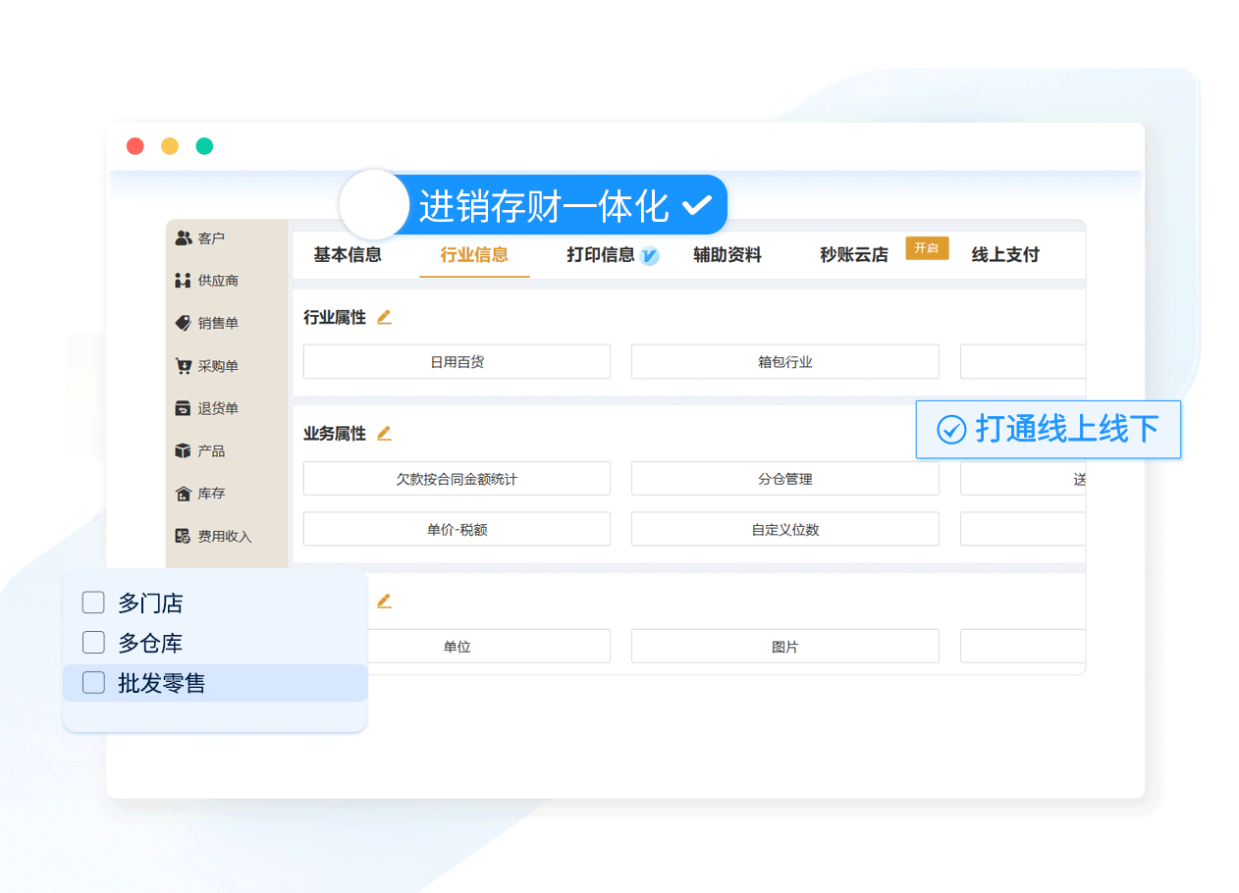Select the 销售单 sales order tag icon

click(184, 323)
